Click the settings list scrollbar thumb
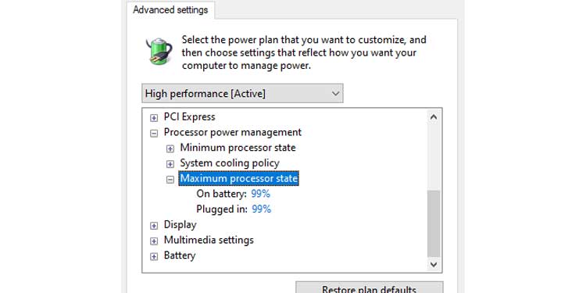Screen dimensions: 586x293 point(434,223)
